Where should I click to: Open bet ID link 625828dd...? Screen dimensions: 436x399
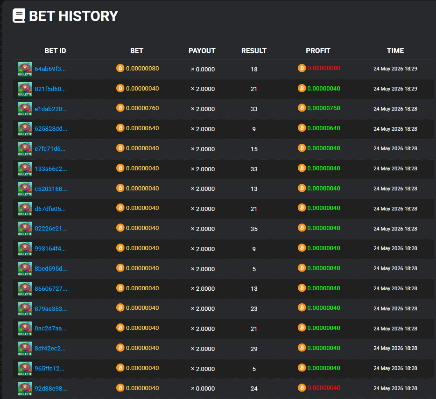coord(51,129)
